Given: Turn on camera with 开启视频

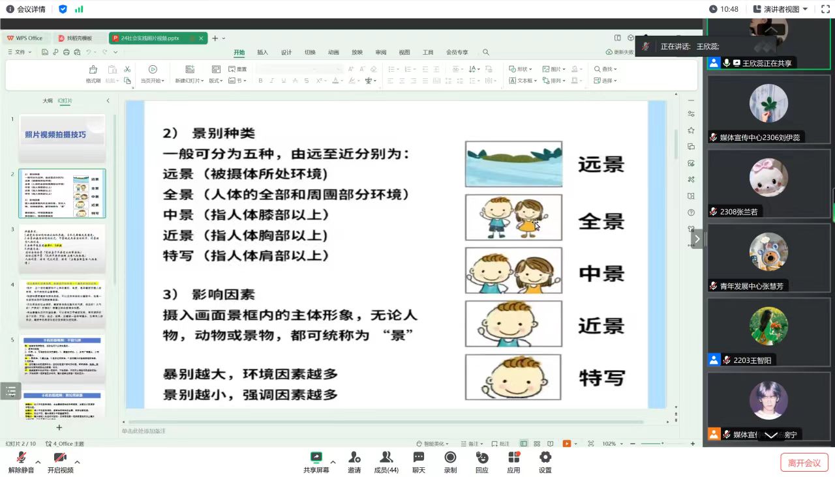Looking at the screenshot, I should pyautogui.click(x=60, y=462).
